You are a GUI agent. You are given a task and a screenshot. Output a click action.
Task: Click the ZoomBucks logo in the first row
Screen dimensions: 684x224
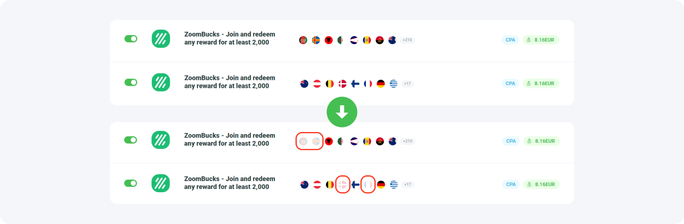click(x=161, y=39)
